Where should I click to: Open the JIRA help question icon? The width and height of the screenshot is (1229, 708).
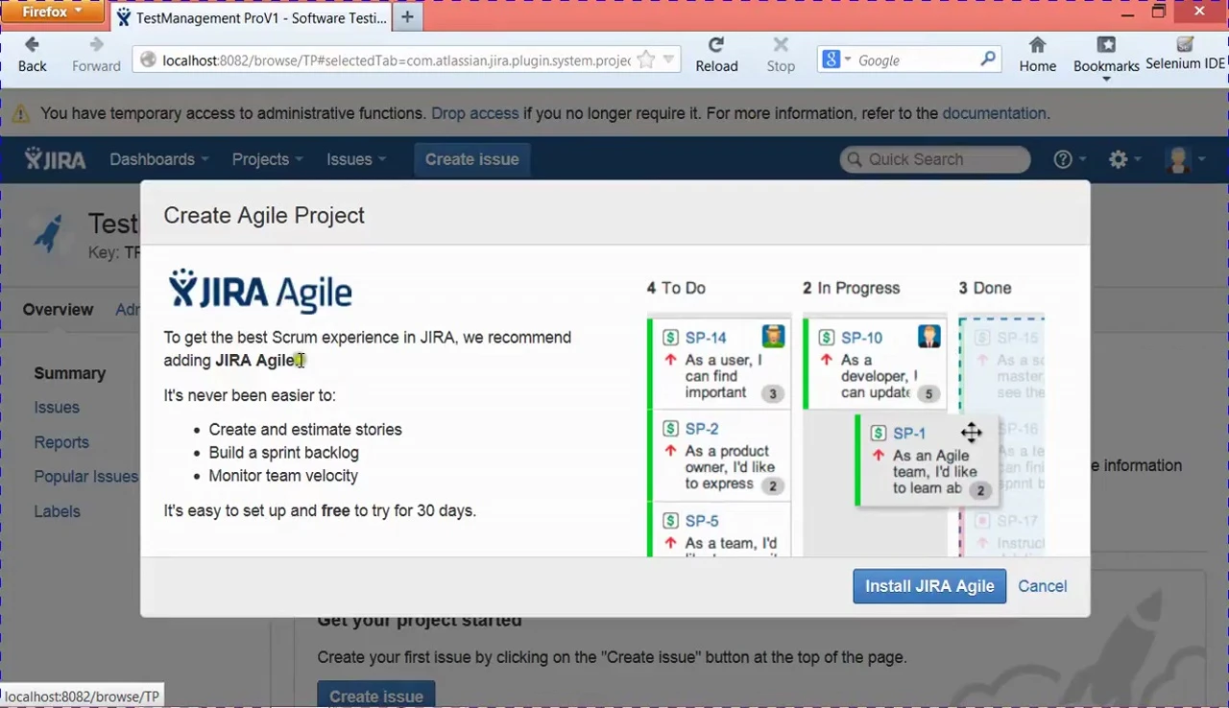(1062, 159)
